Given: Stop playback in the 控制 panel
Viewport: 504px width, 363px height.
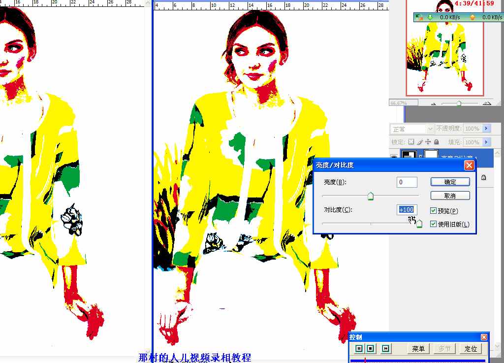Looking at the screenshot, I should (371, 348).
